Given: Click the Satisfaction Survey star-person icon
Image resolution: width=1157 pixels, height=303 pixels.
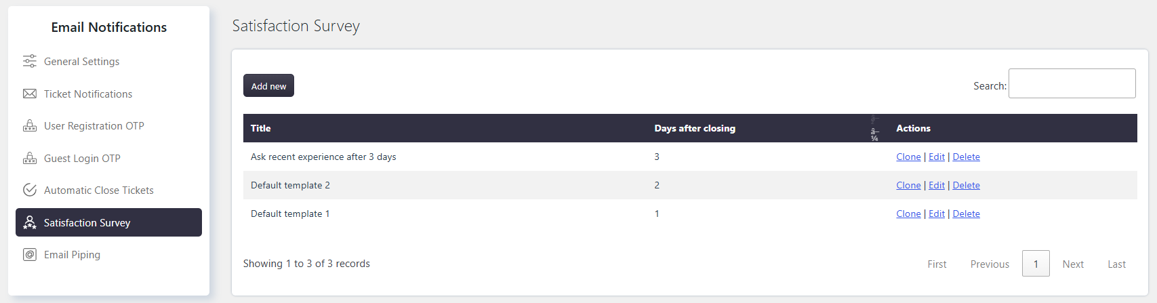Looking at the screenshot, I should point(30,222).
